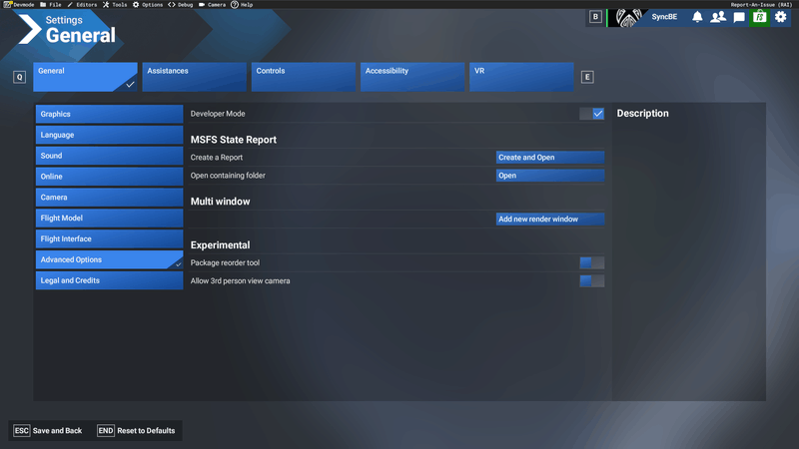The width and height of the screenshot is (799, 449).
Task: Click Save and Back
Action: coord(48,431)
